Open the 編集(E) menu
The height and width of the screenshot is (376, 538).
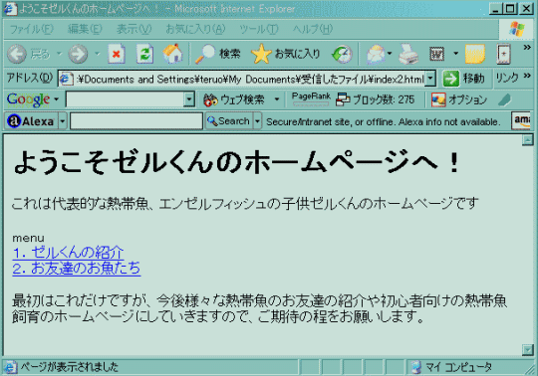(x=85, y=30)
